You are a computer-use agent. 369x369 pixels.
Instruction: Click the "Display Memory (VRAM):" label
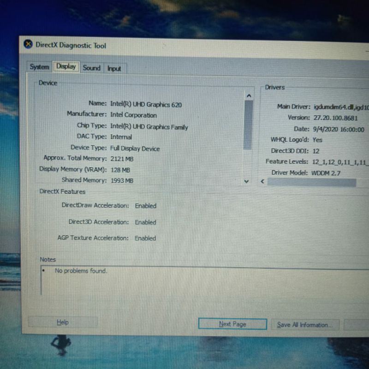tap(73, 169)
